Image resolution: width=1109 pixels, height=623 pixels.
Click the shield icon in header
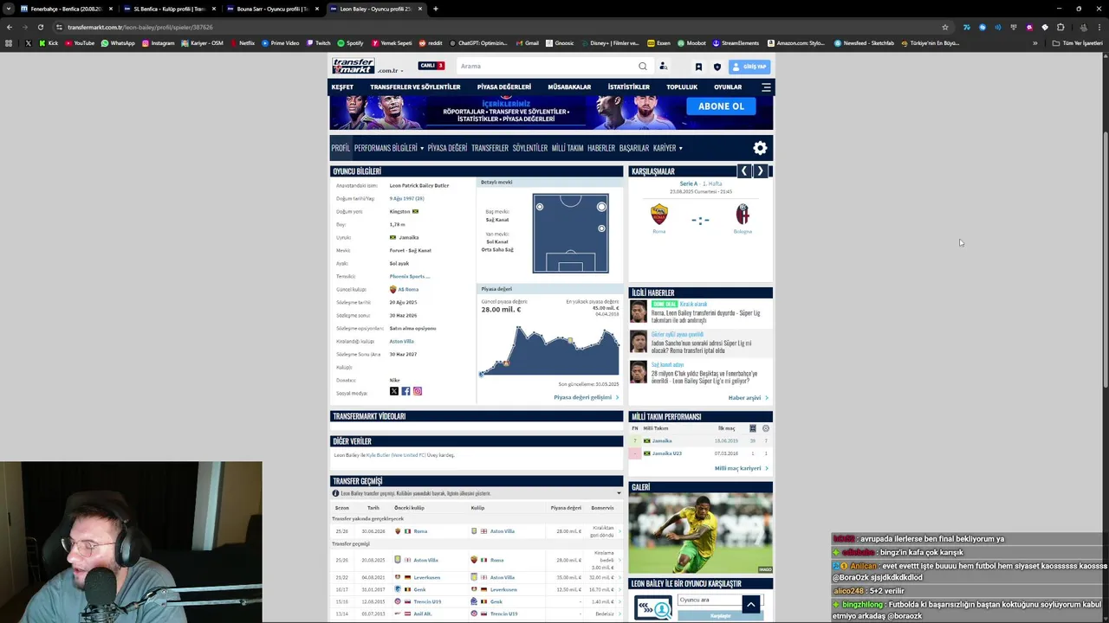point(717,67)
